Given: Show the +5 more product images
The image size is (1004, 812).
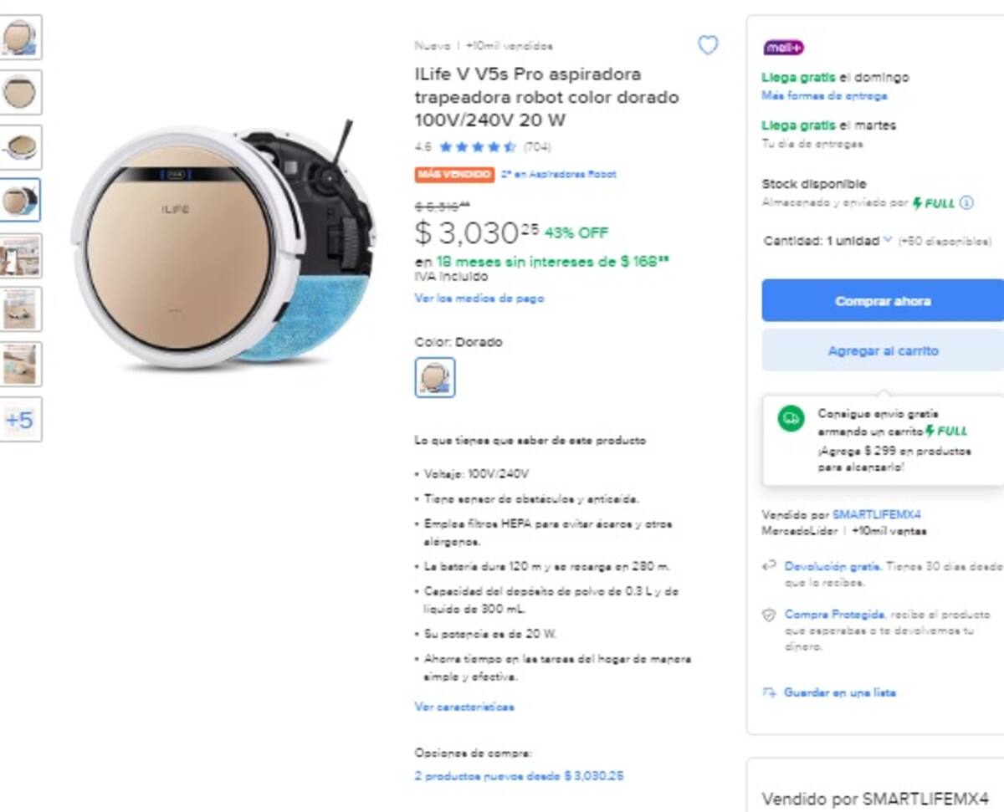Looking at the screenshot, I should click(x=19, y=420).
